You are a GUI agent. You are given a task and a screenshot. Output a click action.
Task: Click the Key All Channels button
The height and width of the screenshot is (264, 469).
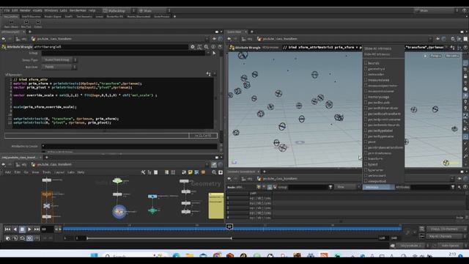[445, 236]
